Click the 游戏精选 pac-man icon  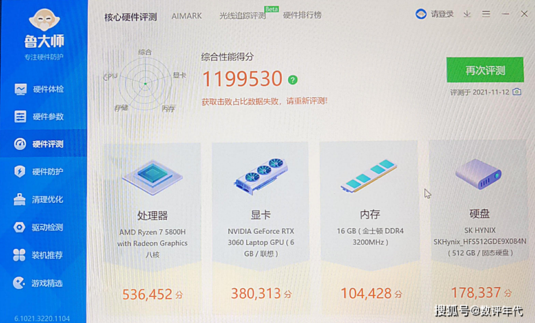click(19, 283)
